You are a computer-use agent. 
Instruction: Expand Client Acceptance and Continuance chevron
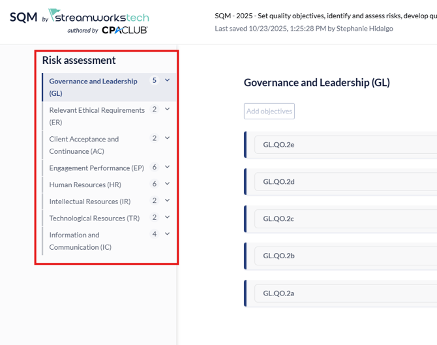coord(168,138)
